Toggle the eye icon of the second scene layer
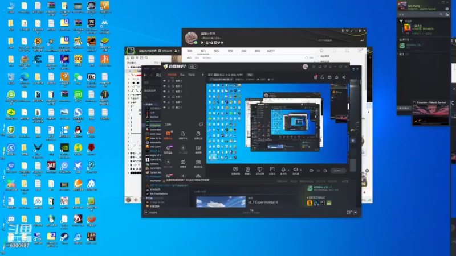Viewport: 456px width, 256px height. (164, 86)
